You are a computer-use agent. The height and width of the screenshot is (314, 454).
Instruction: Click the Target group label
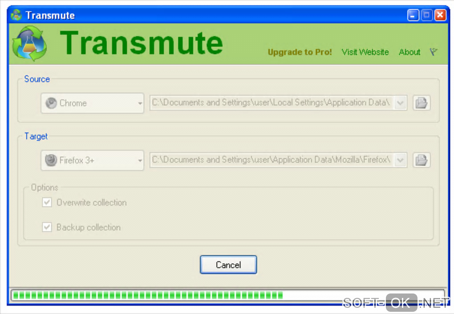36,136
